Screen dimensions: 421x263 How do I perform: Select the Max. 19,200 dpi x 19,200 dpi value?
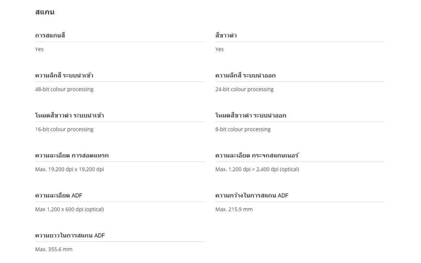[x=69, y=169]
